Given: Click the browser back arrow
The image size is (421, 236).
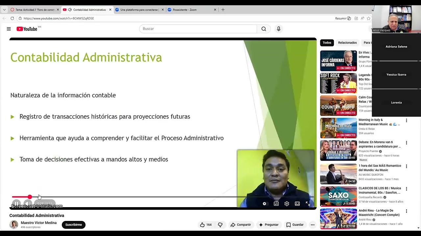Looking at the screenshot, I should coord(4,18).
